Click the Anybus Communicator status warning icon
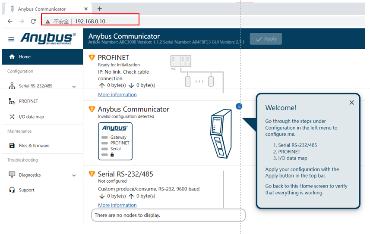Image resolution: width=370 pixels, height=234 pixels. point(92,109)
